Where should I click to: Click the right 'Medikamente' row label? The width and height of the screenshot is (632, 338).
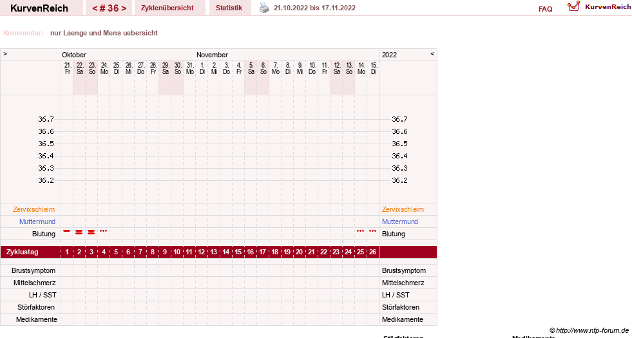403,319
